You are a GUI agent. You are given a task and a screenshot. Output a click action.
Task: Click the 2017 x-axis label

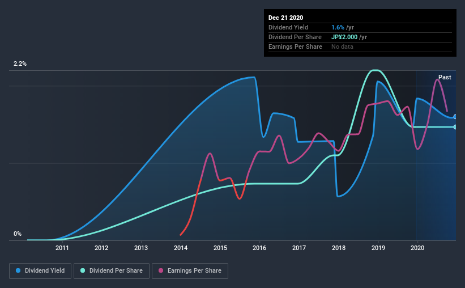pos(299,248)
